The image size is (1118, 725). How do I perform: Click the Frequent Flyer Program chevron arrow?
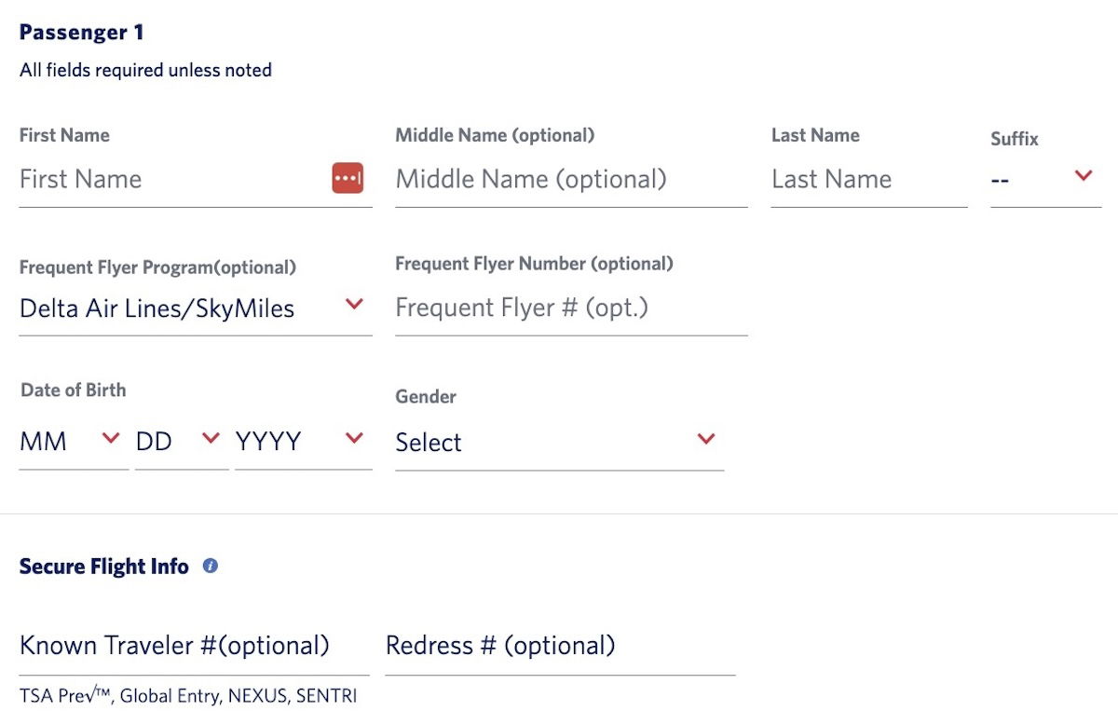(354, 304)
